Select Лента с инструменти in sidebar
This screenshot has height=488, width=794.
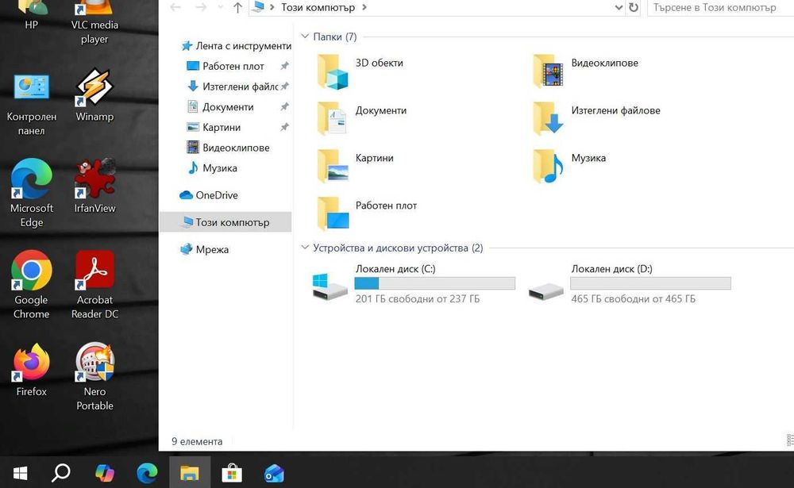tap(236, 46)
